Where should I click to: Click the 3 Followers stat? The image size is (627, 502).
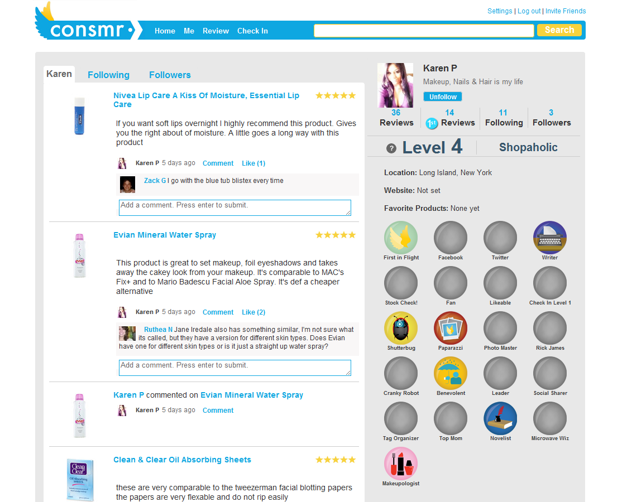tap(552, 118)
